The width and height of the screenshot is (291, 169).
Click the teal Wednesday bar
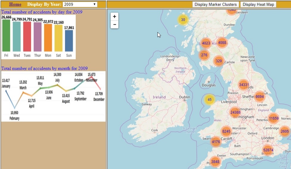17,37
